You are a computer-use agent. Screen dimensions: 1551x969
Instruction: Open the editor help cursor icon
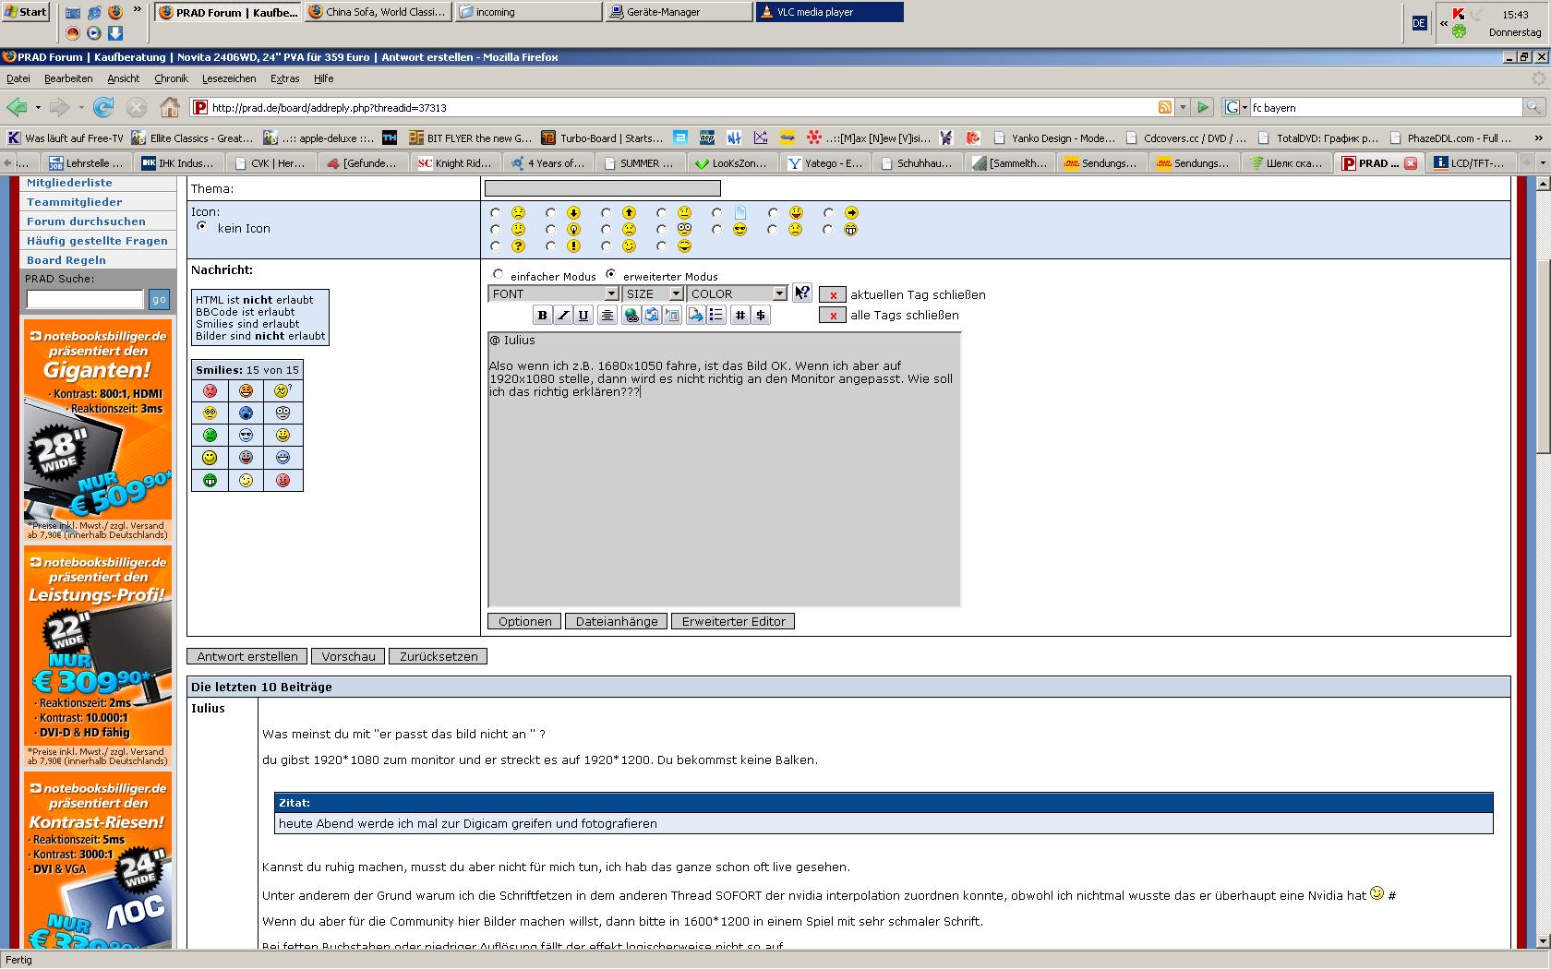pos(801,293)
